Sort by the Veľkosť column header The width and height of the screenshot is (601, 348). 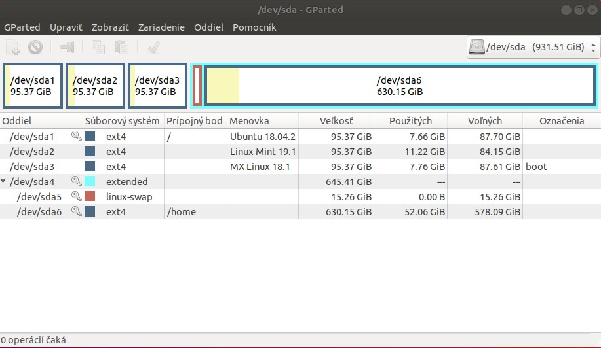pos(336,121)
